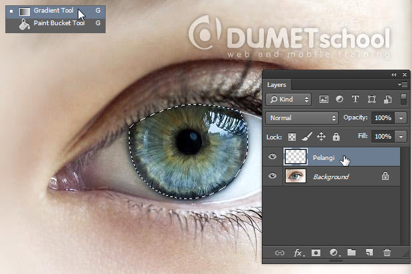Click the Pelangi layer thumbnail
Screen dimensions: 412x274
pos(296,157)
